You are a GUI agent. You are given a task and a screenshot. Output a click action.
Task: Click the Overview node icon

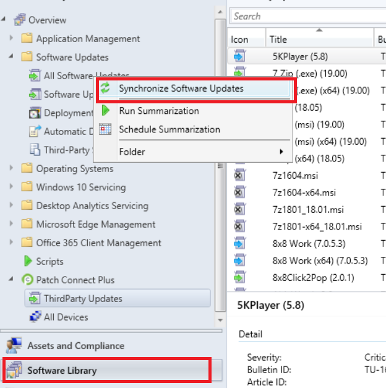tap(20, 20)
